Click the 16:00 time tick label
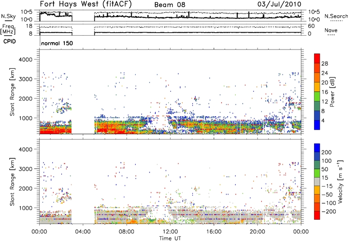 [214, 232]
